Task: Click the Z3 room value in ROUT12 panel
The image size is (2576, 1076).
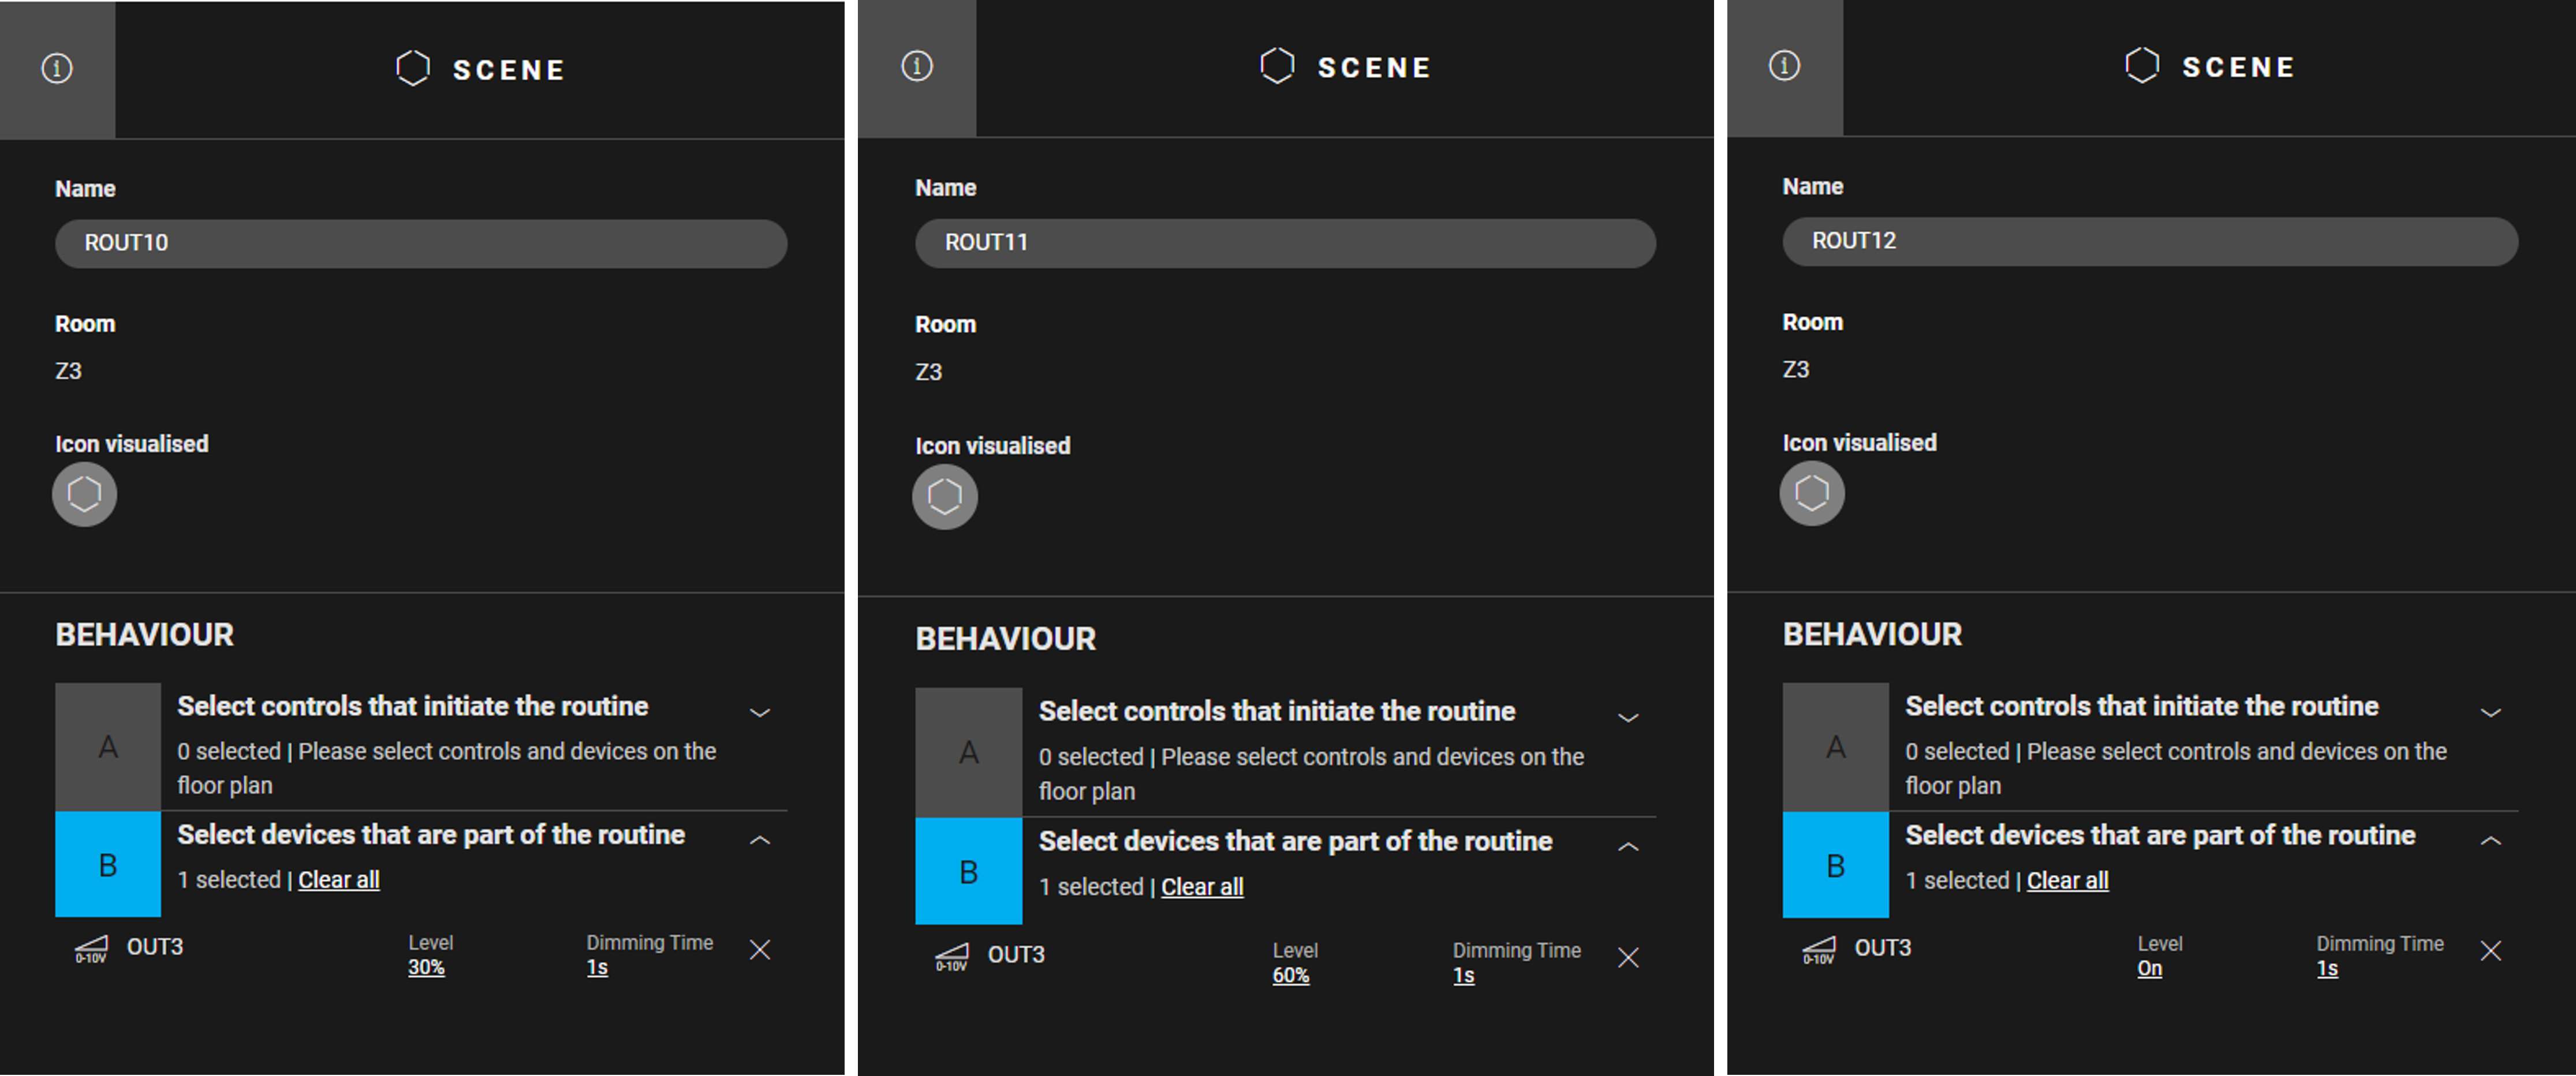Action: pyautogui.click(x=1795, y=370)
